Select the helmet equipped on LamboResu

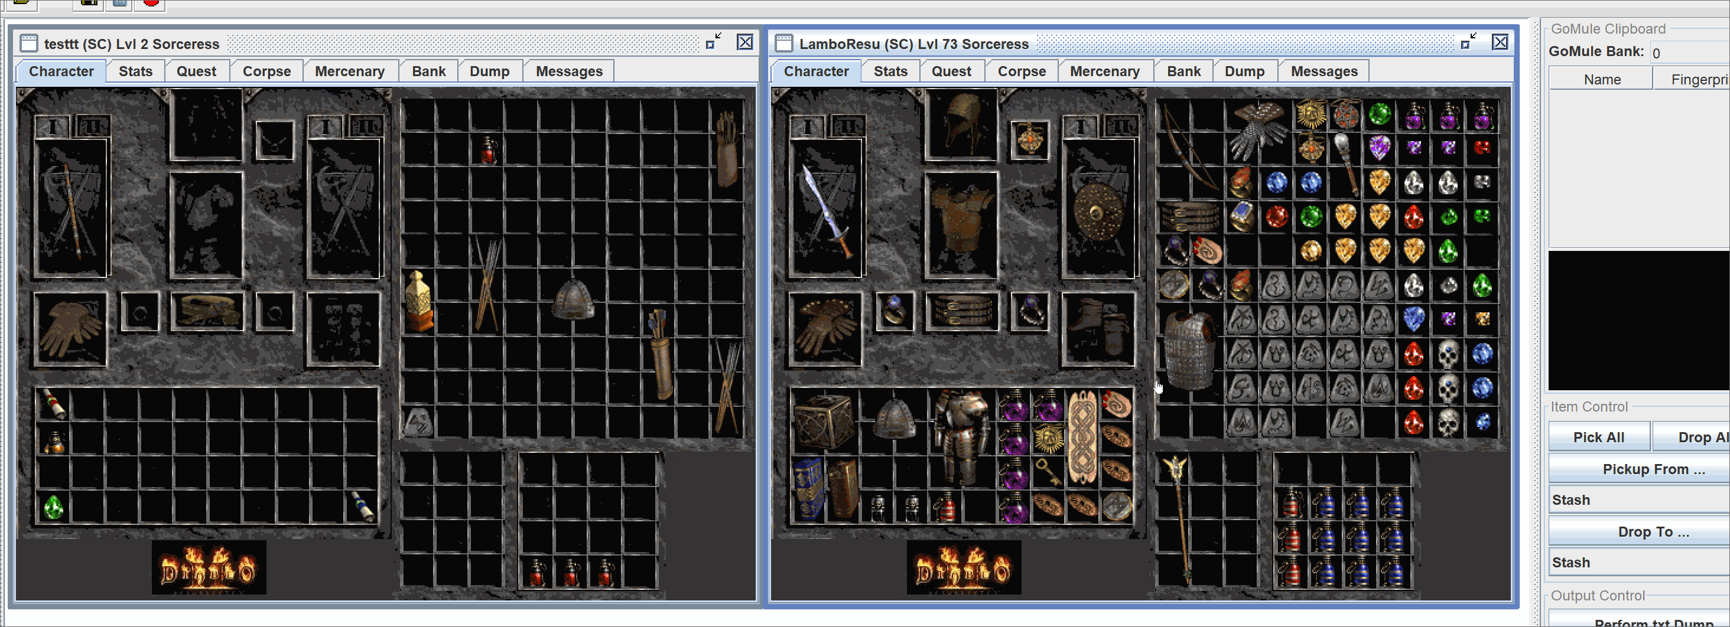tap(962, 125)
